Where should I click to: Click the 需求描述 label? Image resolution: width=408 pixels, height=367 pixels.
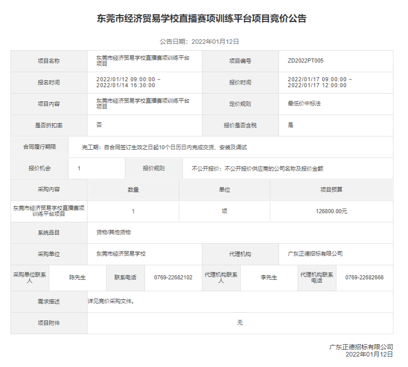(x=49, y=302)
